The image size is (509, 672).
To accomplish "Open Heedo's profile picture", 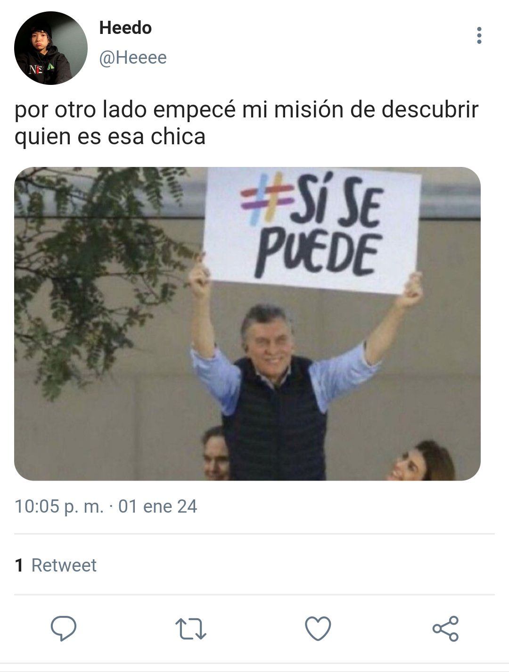I will pos(51,48).
